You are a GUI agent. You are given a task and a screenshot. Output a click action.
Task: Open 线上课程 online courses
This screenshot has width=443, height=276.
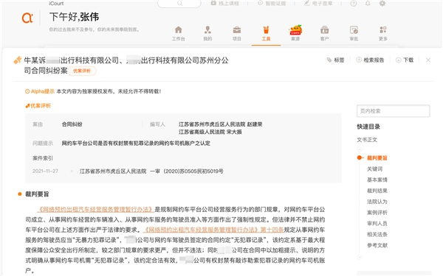pyautogui.click(x=225, y=4)
